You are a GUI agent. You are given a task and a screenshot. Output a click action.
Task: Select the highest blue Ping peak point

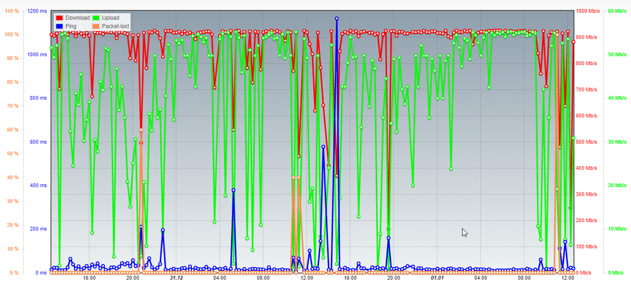[x=337, y=18]
